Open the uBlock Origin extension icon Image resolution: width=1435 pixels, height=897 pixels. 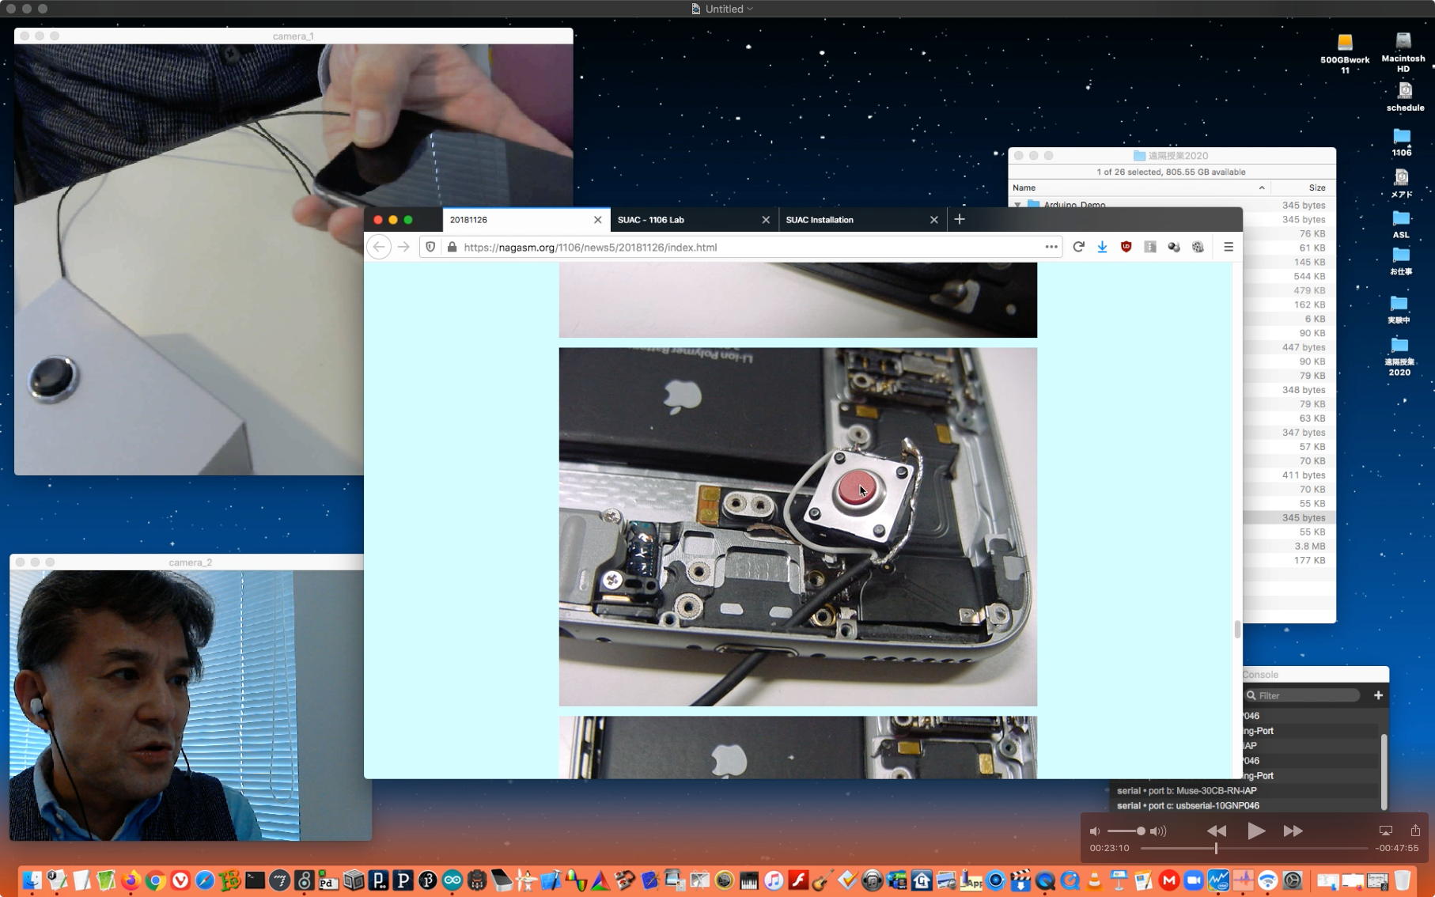point(1126,247)
